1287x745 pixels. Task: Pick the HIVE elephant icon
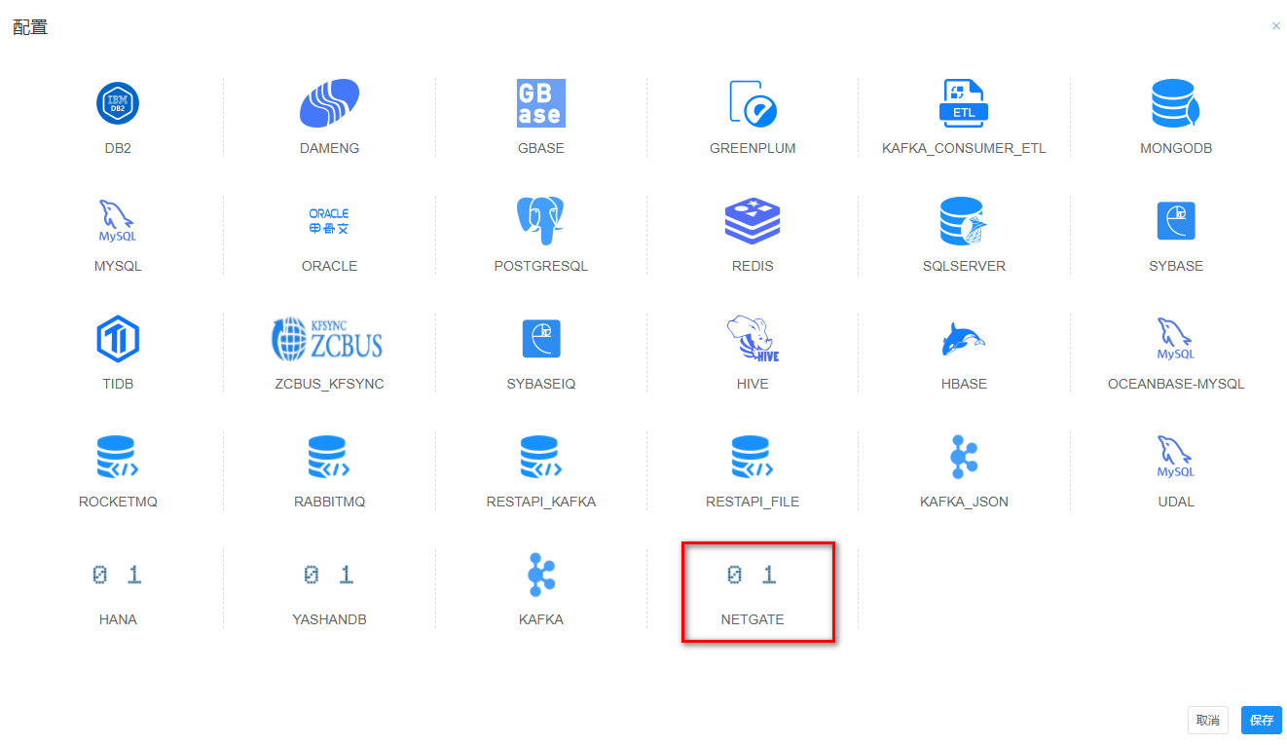753,339
